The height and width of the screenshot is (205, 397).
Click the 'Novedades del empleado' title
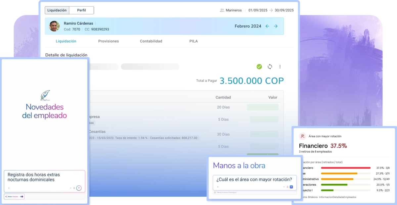pos(45,111)
